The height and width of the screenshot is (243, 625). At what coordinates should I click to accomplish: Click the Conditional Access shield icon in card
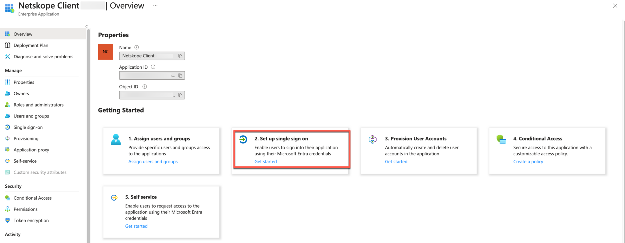(501, 140)
